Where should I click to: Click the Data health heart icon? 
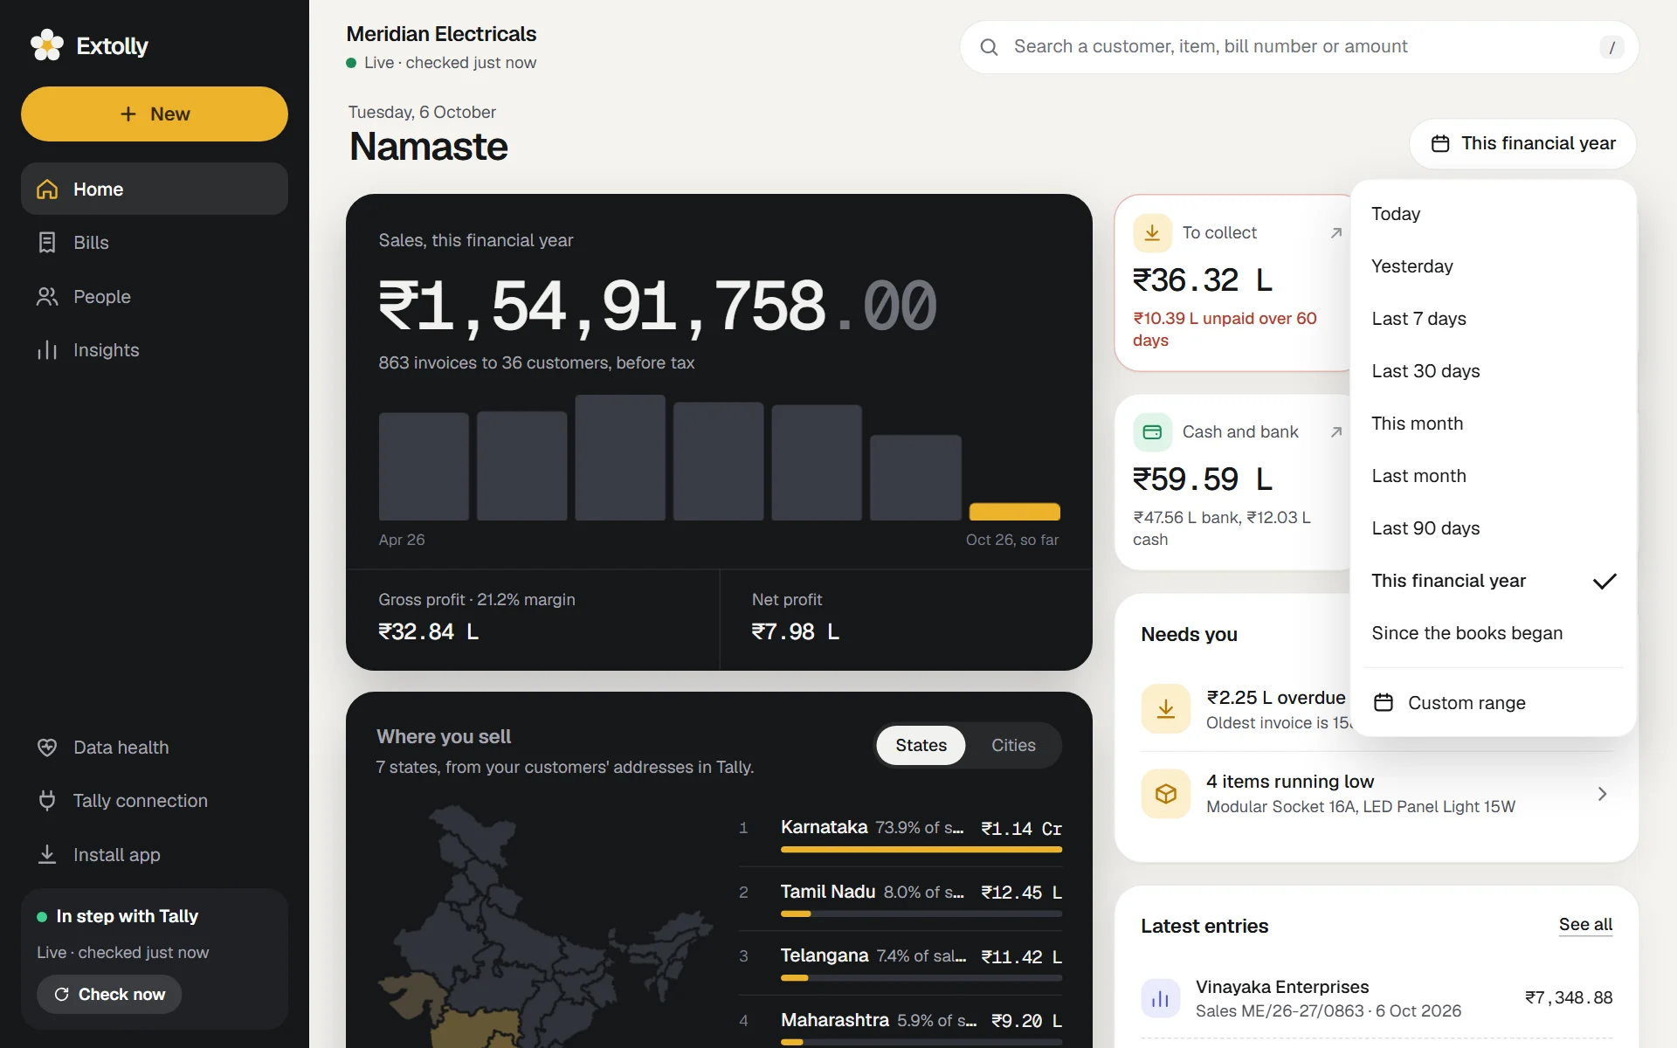coord(47,748)
